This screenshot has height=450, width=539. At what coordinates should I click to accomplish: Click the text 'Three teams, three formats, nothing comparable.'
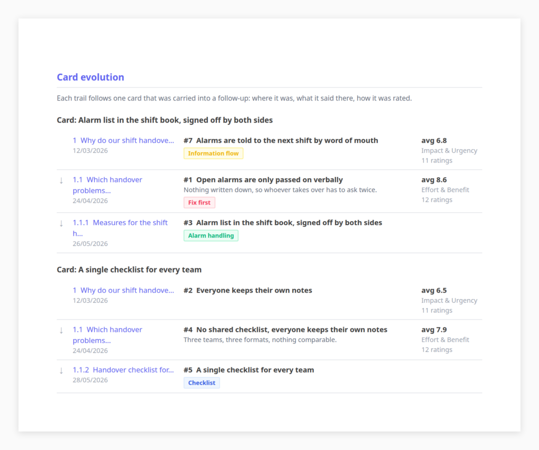(x=260, y=339)
